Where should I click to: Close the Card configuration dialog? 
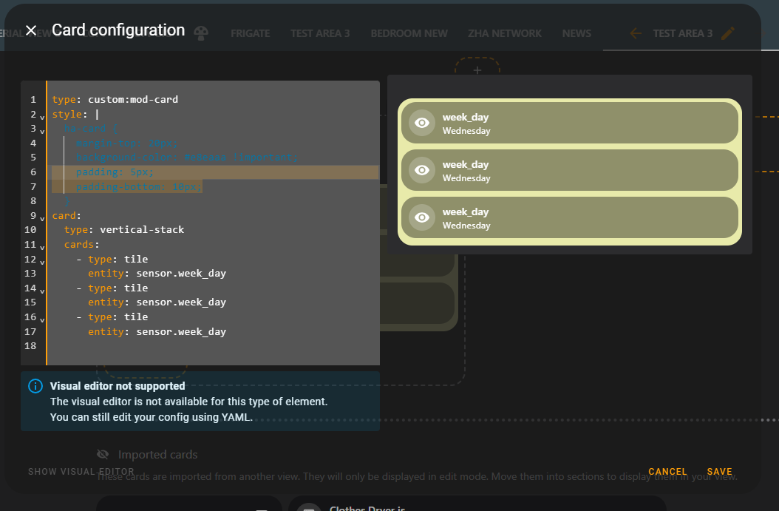30,30
